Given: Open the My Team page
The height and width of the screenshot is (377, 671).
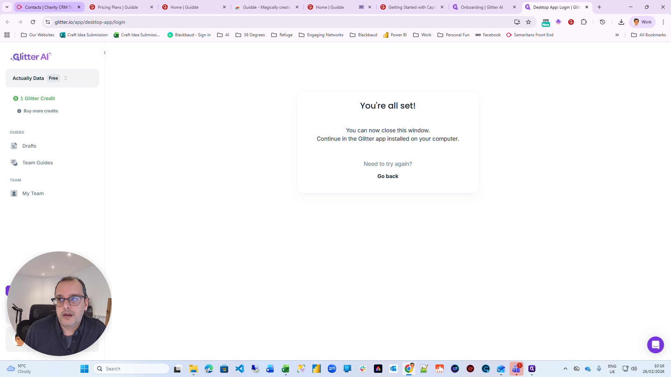Looking at the screenshot, I should pos(33,193).
